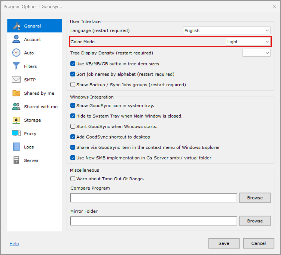Open the Proxy settings
281x255 pixels.
[35, 133]
